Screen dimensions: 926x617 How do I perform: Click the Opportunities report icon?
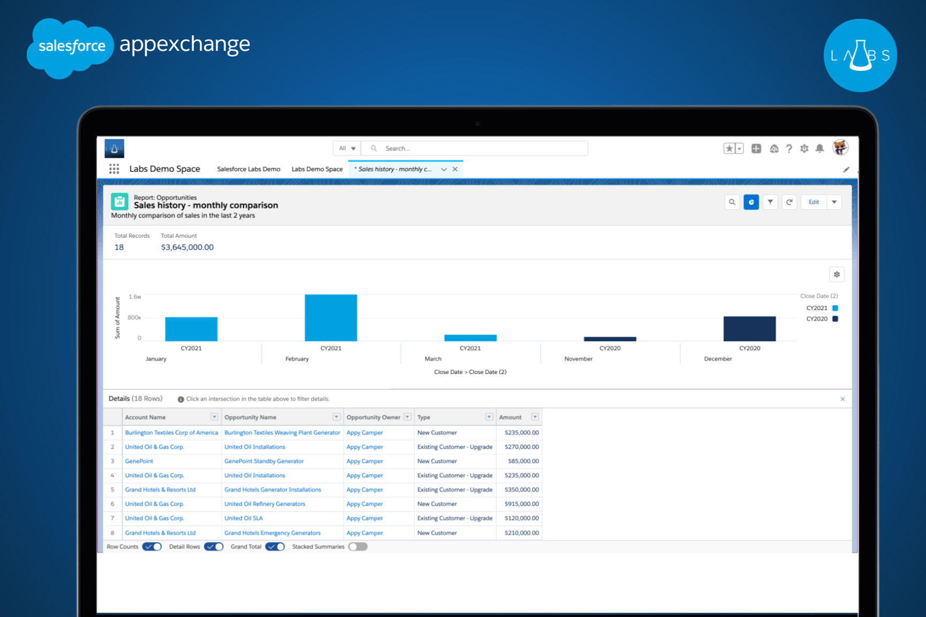pos(120,201)
